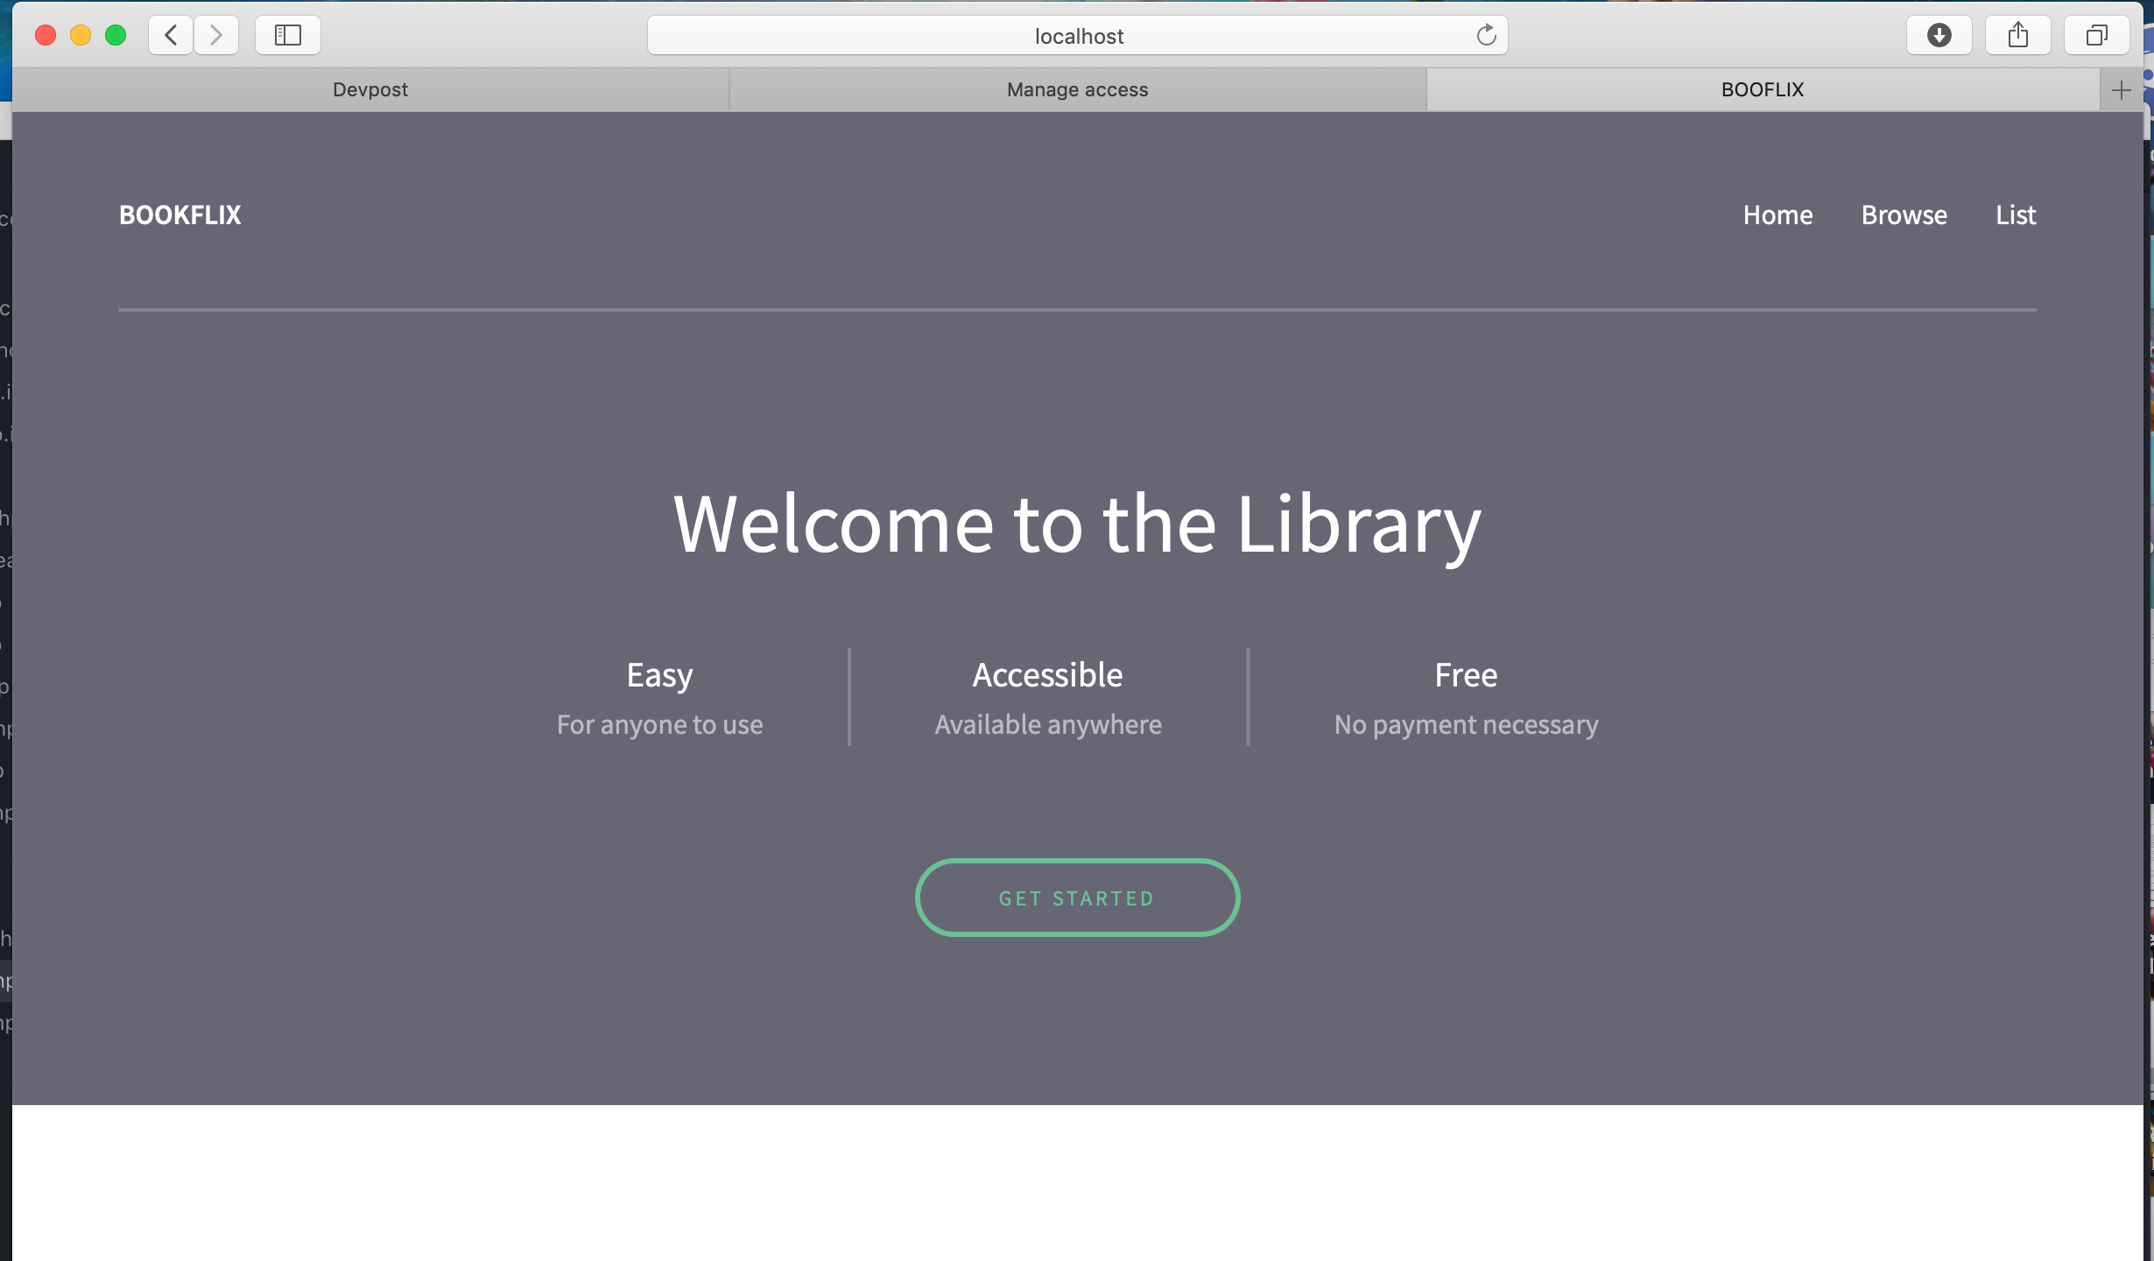Image resolution: width=2154 pixels, height=1261 pixels.
Task: Open a new tab with plus icon
Action: tap(2121, 90)
